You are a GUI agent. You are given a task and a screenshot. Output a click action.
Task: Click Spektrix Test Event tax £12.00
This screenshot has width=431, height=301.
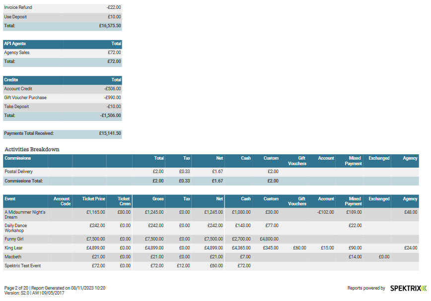pos(183,266)
